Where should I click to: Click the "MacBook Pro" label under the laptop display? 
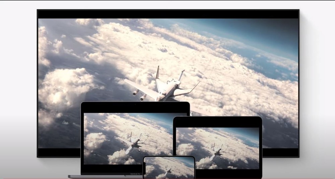[x=135, y=174]
